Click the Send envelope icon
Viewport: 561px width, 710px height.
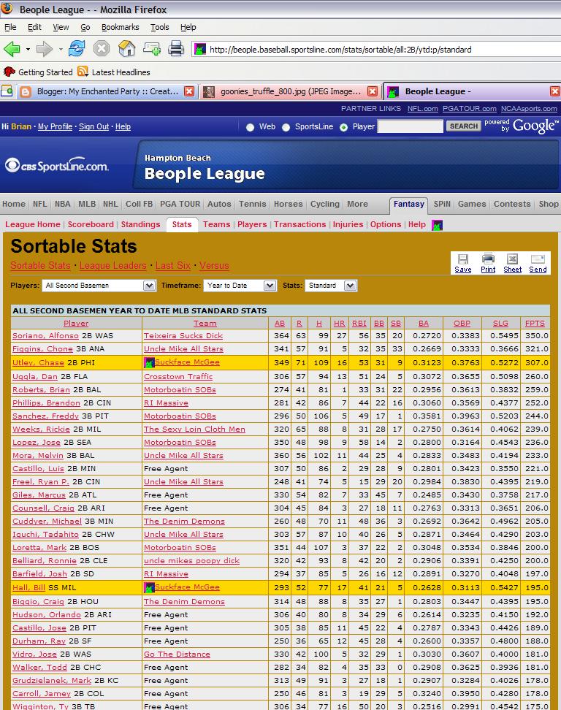[538, 259]
